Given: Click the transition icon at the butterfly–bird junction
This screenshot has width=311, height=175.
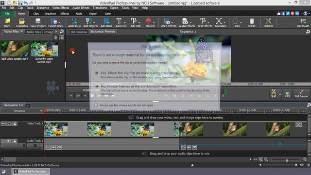Looking at the screenshot, I should click(x=179, y=124).
